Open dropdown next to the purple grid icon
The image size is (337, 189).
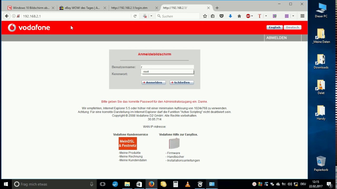pyautogui.click(x=293, y=16)
